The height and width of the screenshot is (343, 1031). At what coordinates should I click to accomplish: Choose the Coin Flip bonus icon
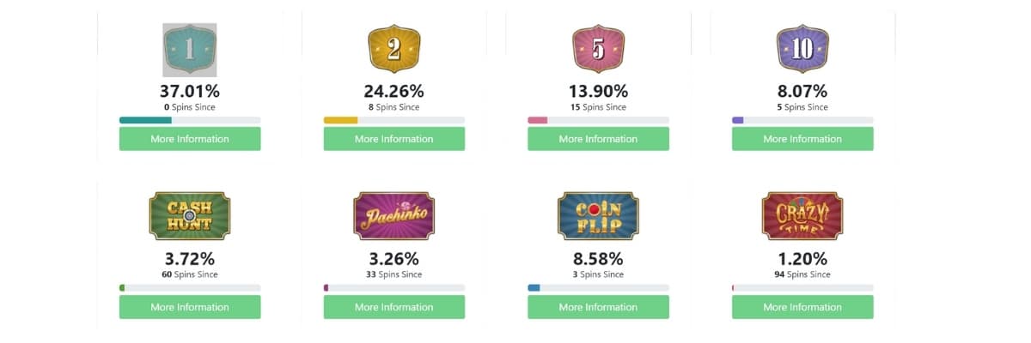pos(598,215)
